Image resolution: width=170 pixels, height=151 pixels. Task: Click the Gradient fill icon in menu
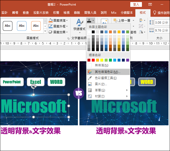90,90
